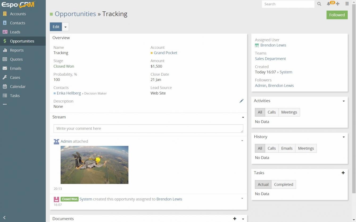This screenshot has height=222, width=356.
Task: Add a document with the plus icon
Action: coord(235,219)
